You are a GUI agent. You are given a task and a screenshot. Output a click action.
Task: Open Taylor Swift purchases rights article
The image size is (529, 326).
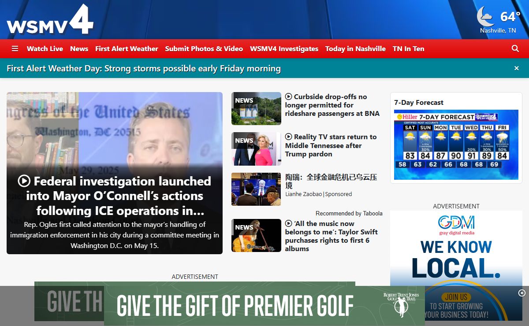click(x=332, y=236)
